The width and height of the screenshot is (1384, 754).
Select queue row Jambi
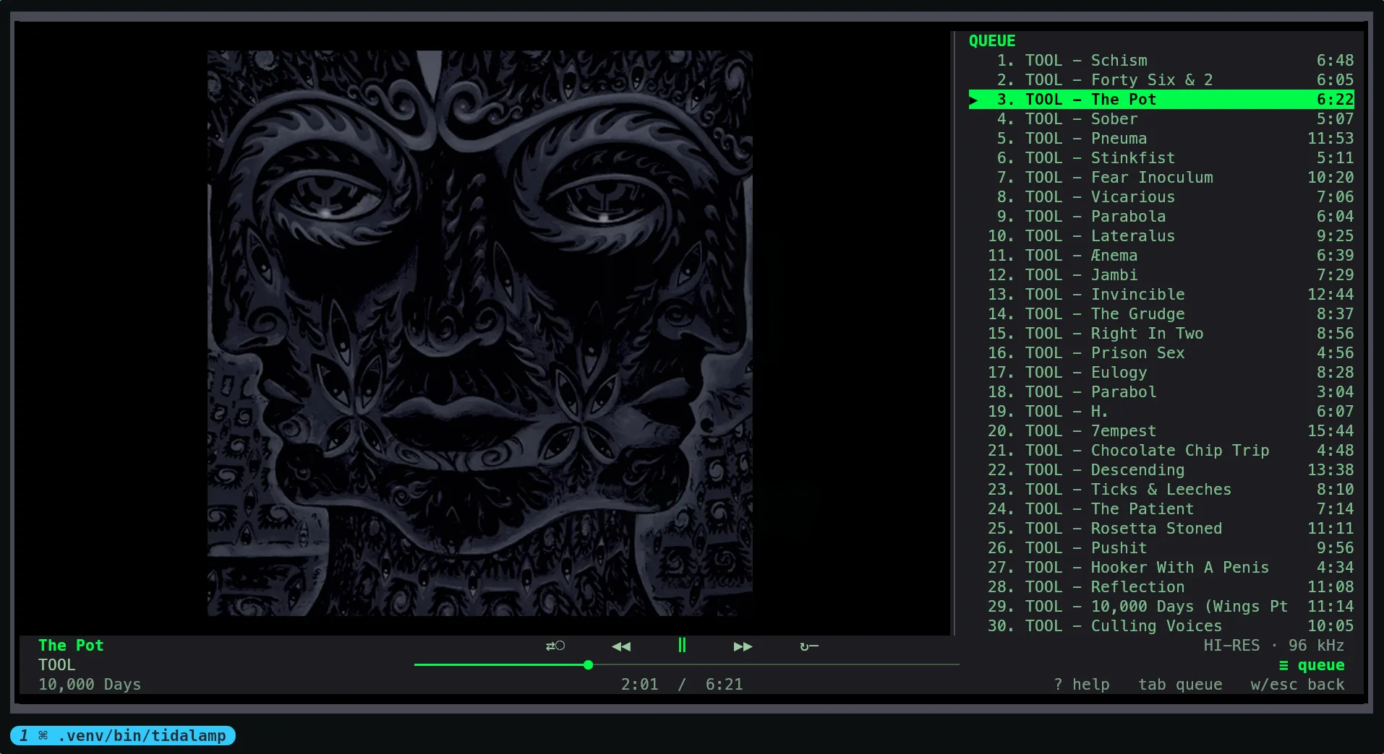tap(1161, 275)
